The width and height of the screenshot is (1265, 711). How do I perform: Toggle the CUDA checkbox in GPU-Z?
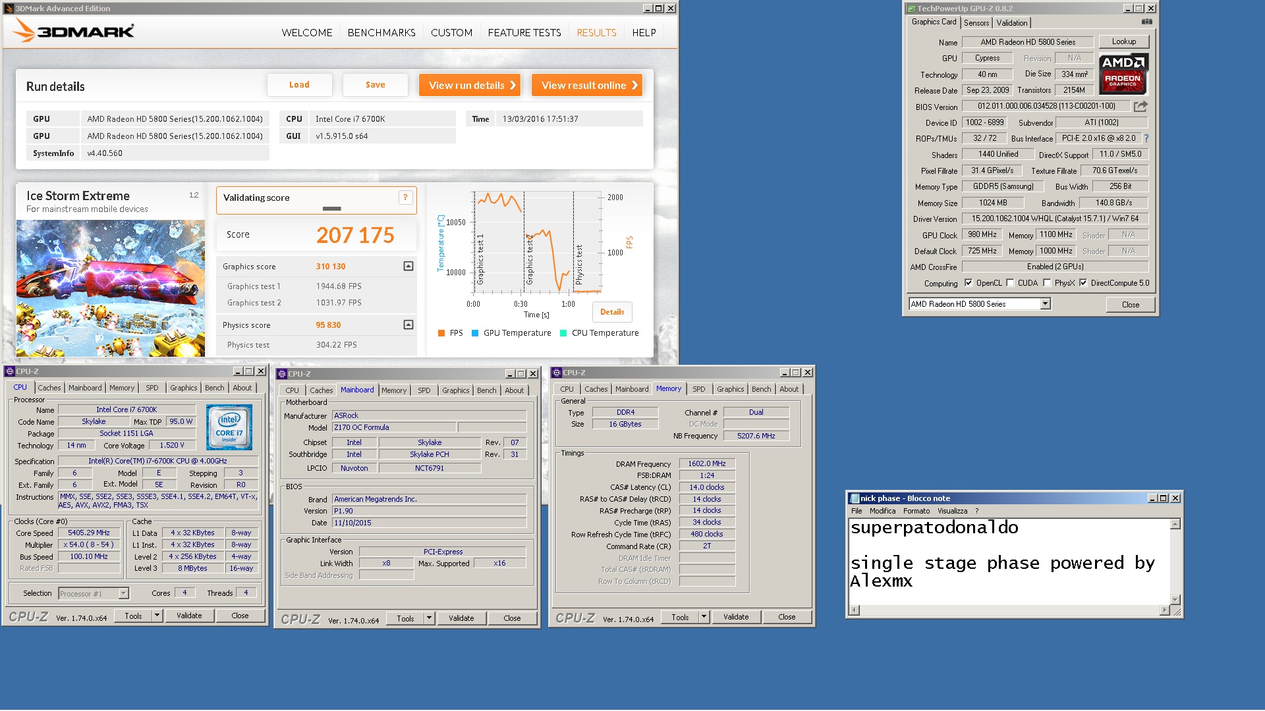[1010, 283]
